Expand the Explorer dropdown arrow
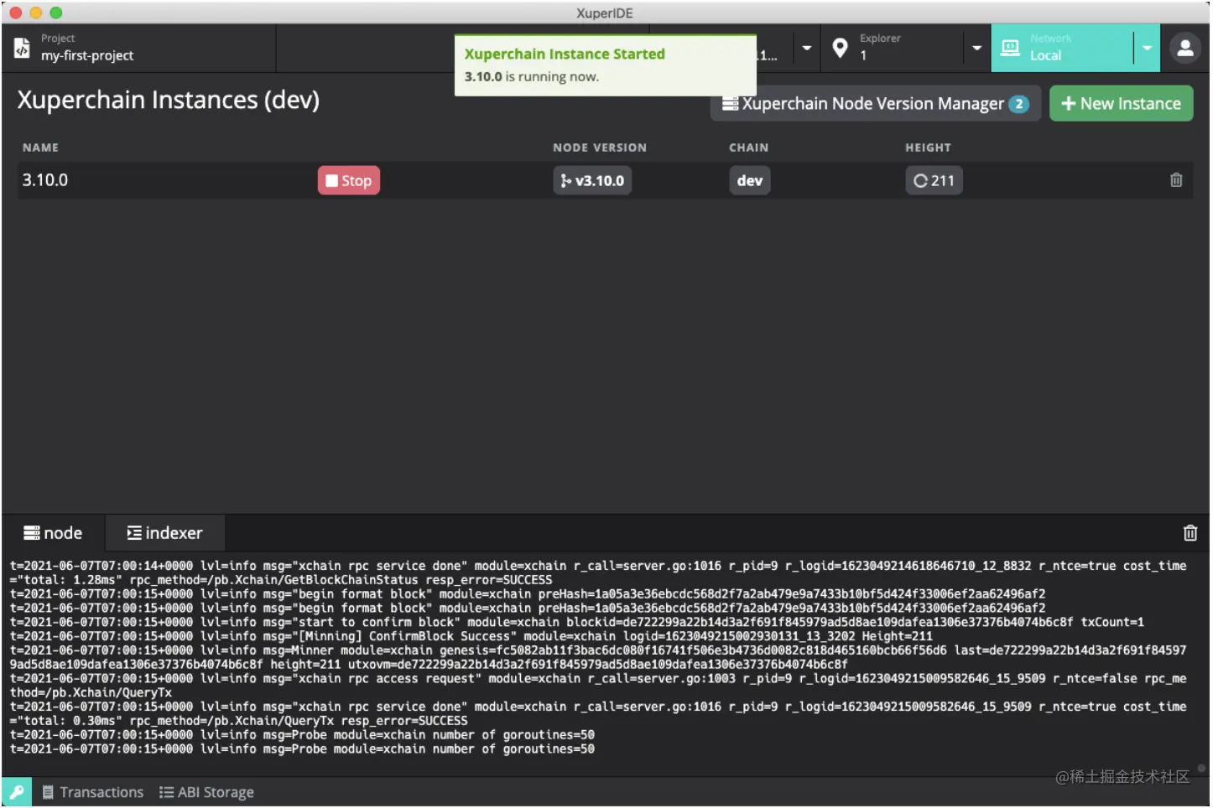The image size is (1213, 808). (976, 48)
